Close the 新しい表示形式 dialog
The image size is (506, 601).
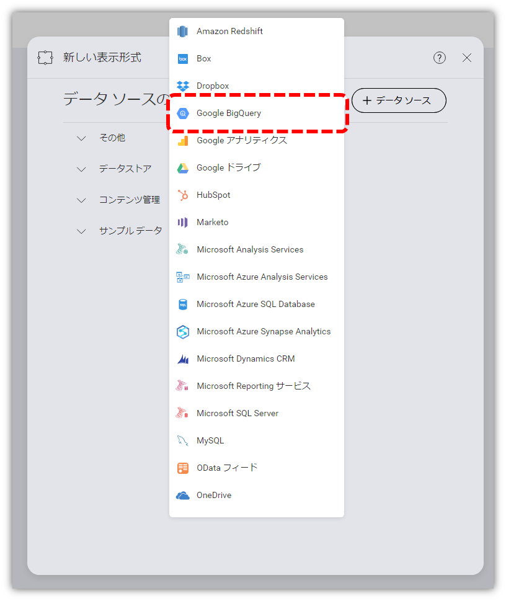[x=466, y=58]
